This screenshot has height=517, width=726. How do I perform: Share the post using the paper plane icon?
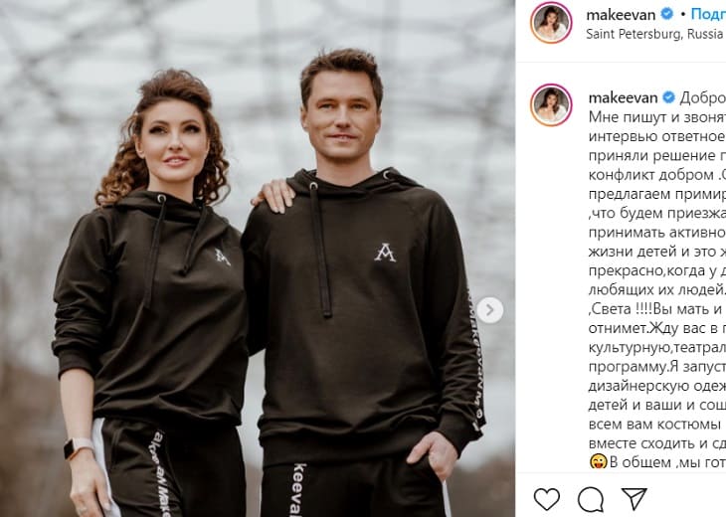coord(635,499)
